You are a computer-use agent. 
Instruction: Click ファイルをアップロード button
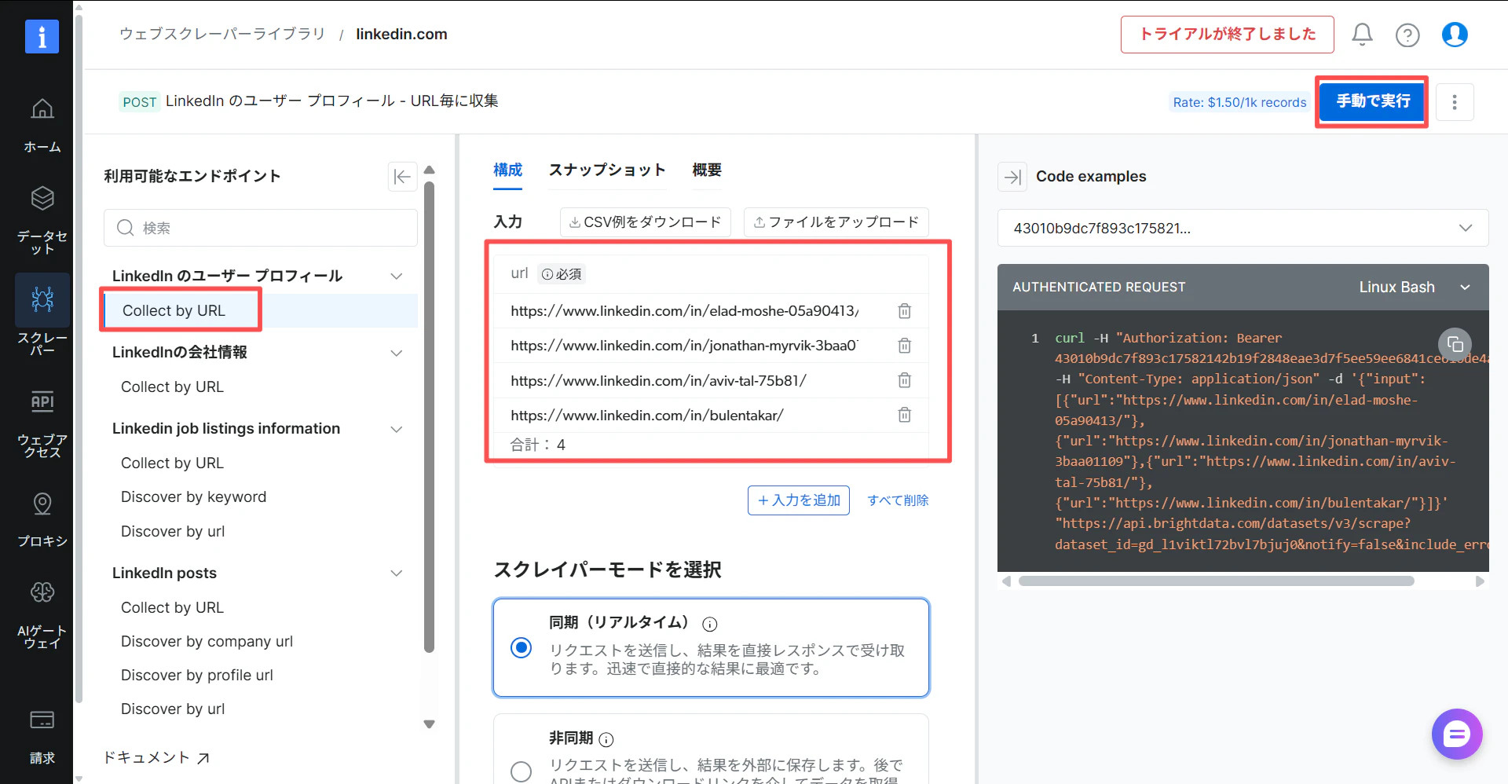pos(836,222)
